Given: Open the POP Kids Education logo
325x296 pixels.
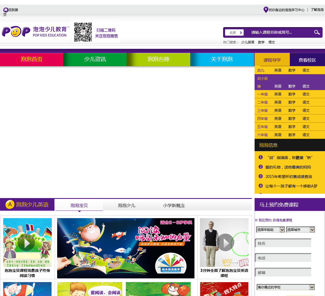Looking at the screenshot, I should point(35,31).
